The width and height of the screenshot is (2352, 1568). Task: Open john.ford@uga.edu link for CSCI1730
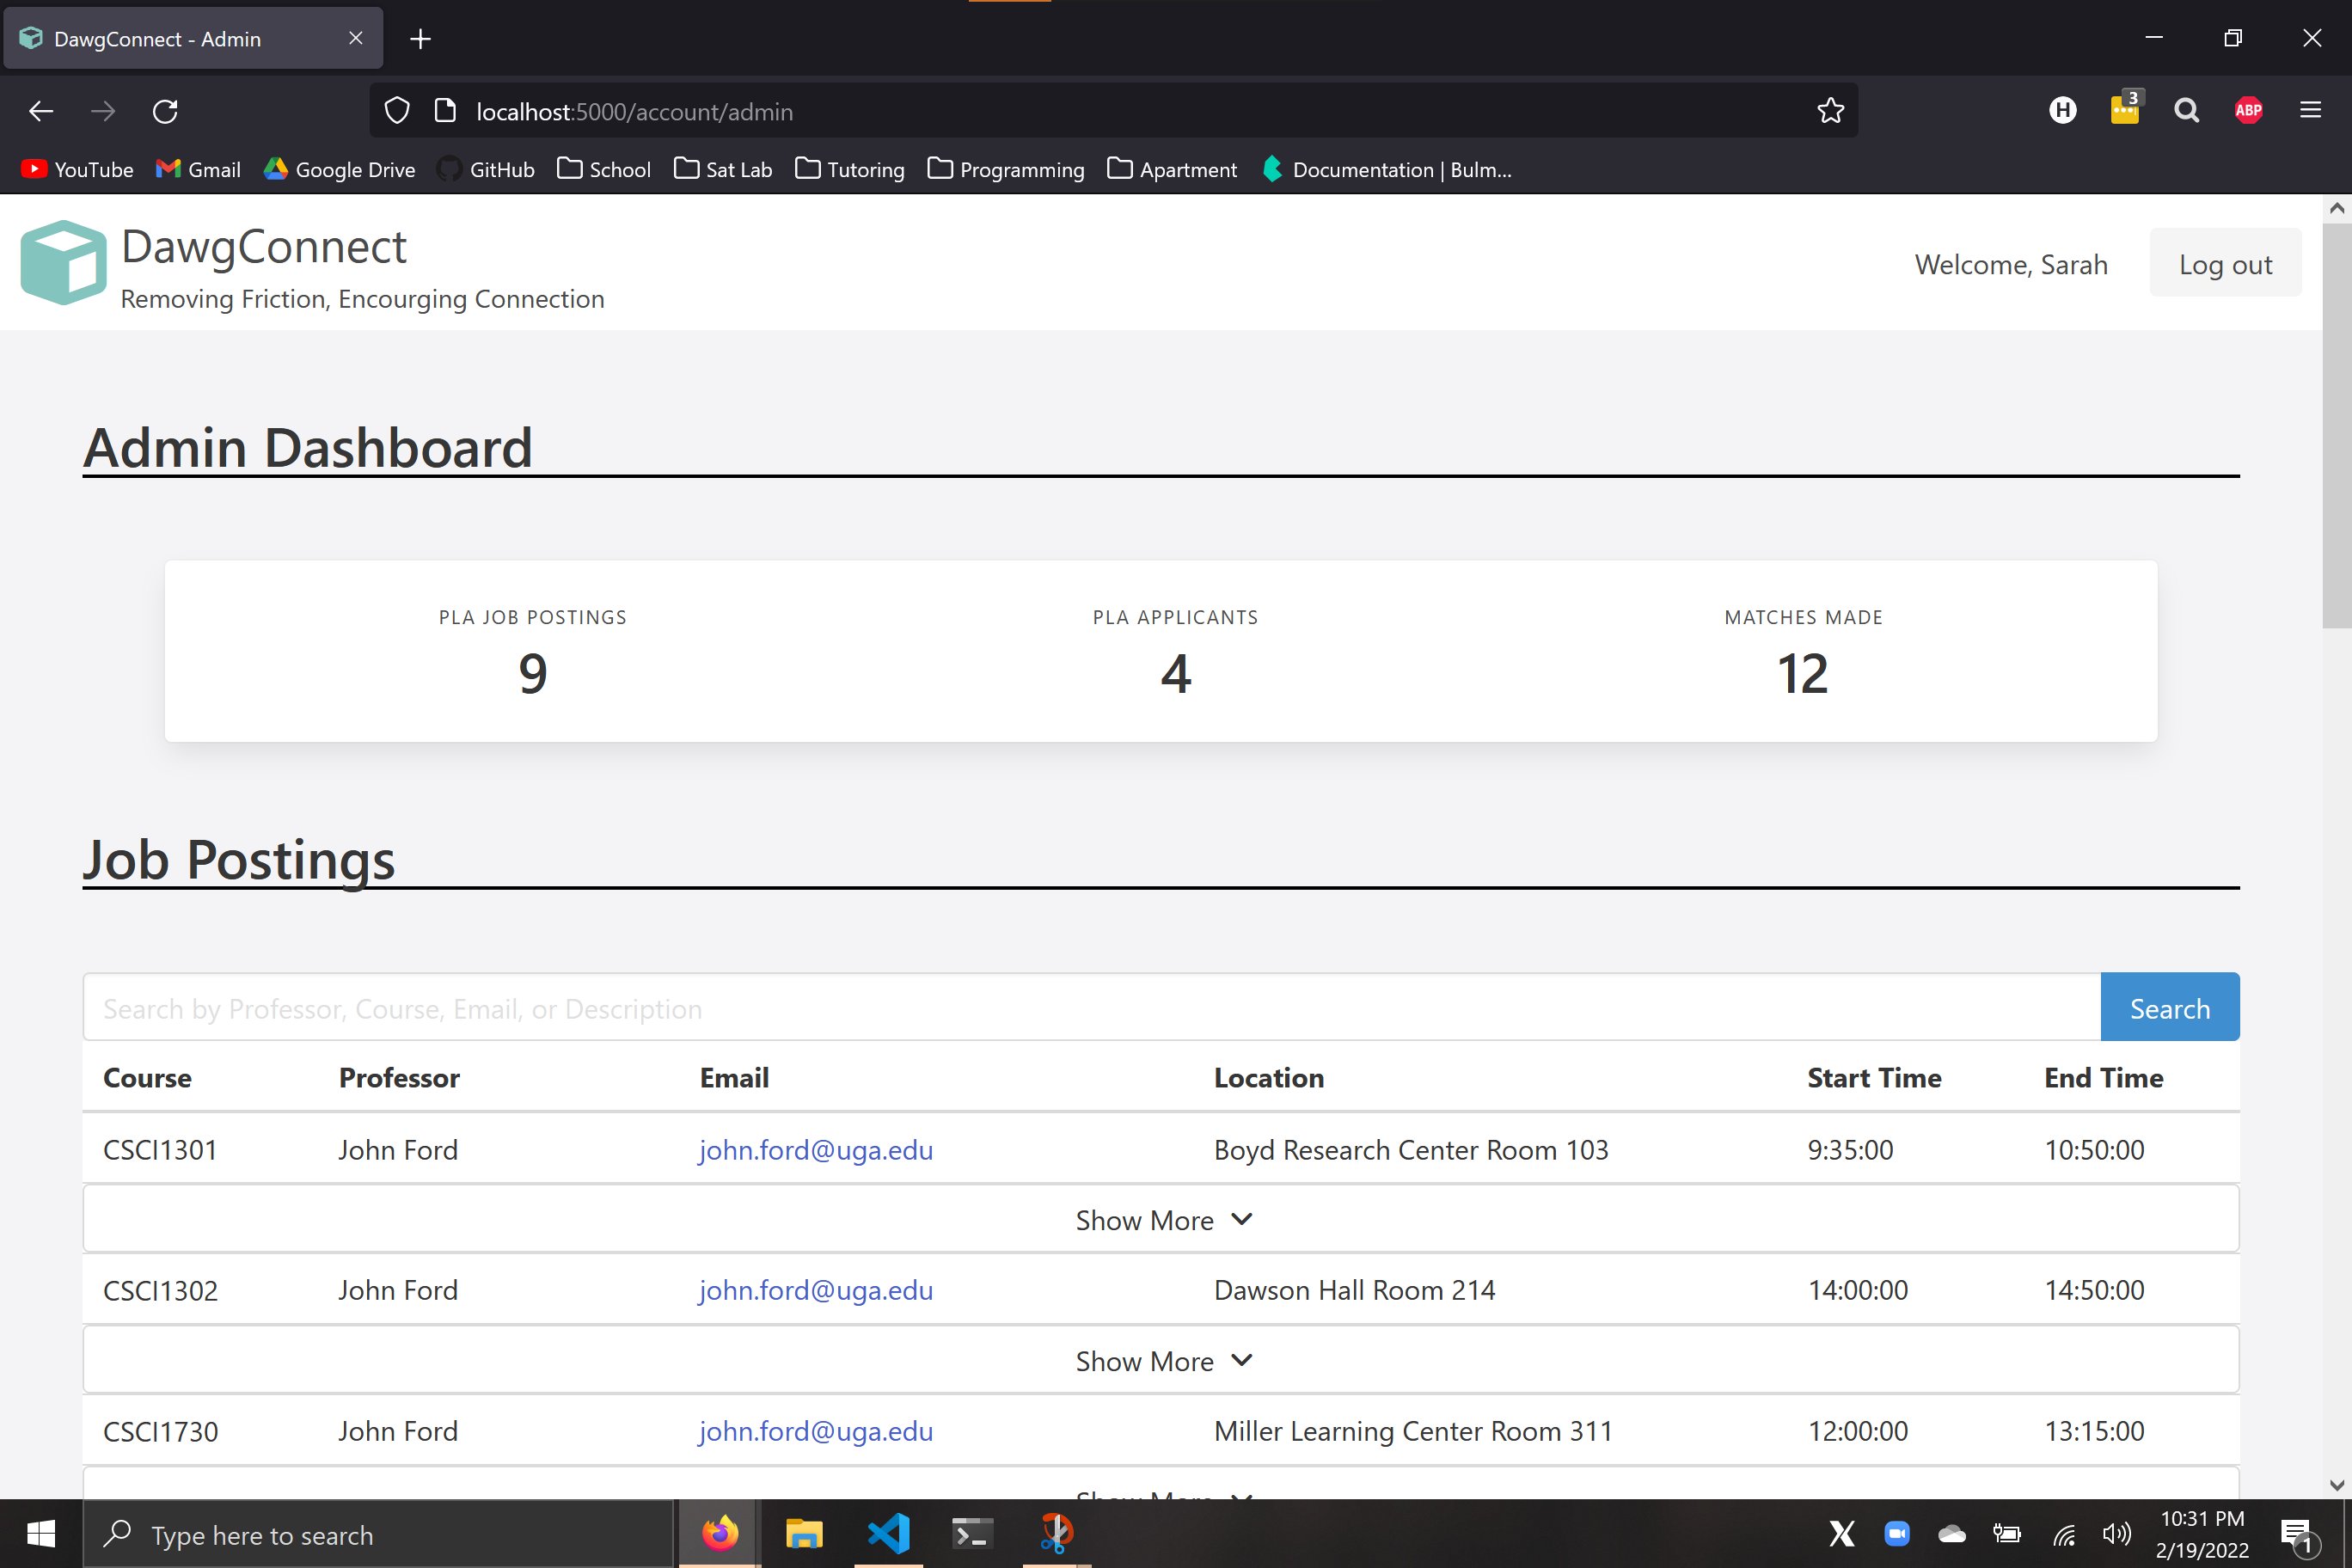click(x=815, y=1431)
